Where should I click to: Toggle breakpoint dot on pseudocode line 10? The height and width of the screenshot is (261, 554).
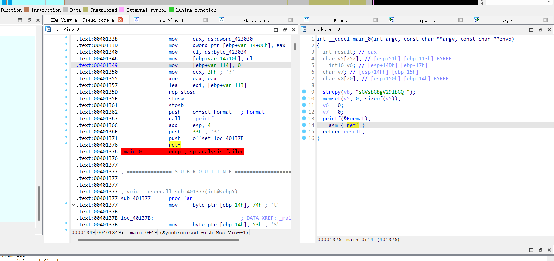click(x=304, y=98)
